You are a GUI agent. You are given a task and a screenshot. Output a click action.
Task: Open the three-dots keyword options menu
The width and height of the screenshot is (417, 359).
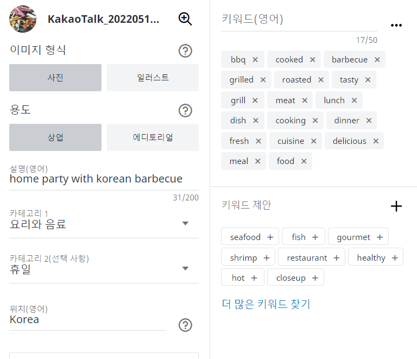(396, 26)
